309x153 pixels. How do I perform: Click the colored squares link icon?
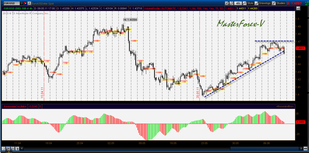pos(25,3)
